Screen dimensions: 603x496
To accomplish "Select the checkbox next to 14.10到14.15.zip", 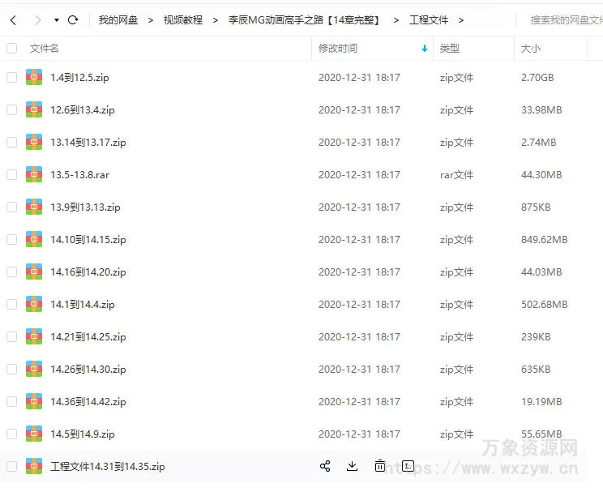I will tap(11, 239).
